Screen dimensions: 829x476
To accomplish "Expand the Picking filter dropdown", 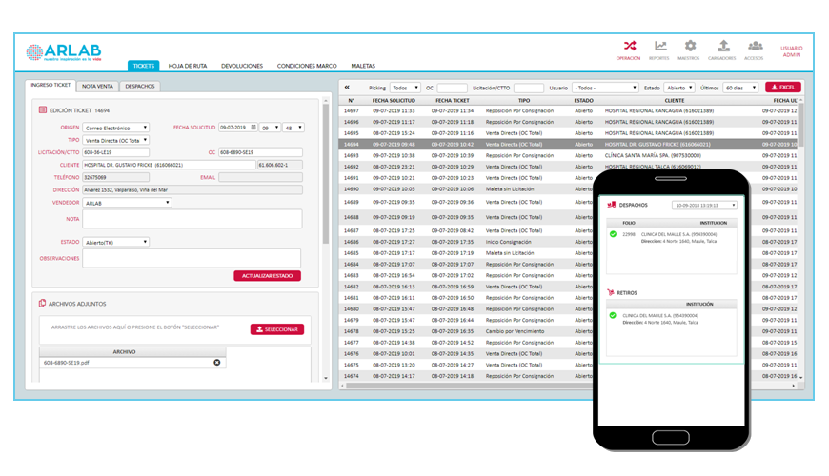I will [x=405, y=88].
